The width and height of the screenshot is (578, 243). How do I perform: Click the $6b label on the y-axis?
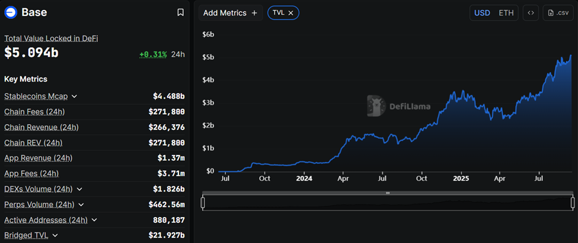pyautogui.click(x=208, y=34)
